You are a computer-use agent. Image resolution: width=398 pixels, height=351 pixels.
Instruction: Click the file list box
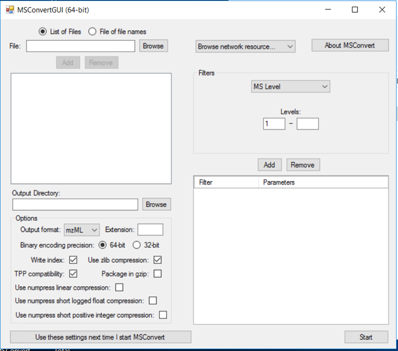coord(91,129)
